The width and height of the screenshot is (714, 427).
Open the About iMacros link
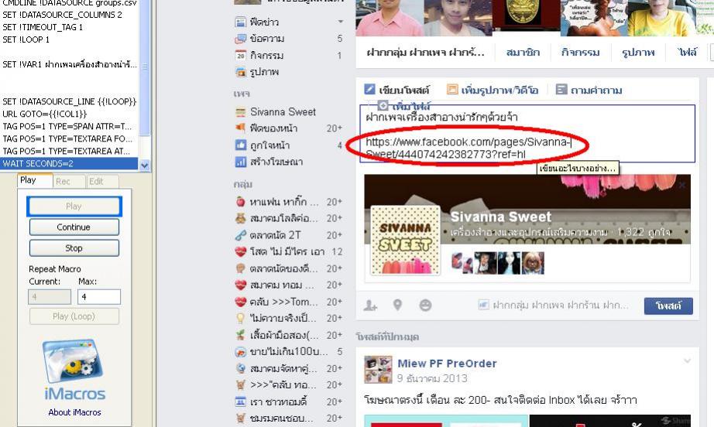(74, 412)
